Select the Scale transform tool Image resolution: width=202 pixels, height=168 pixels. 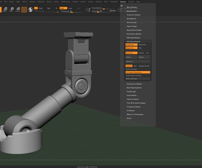click(x=11, y=10)
